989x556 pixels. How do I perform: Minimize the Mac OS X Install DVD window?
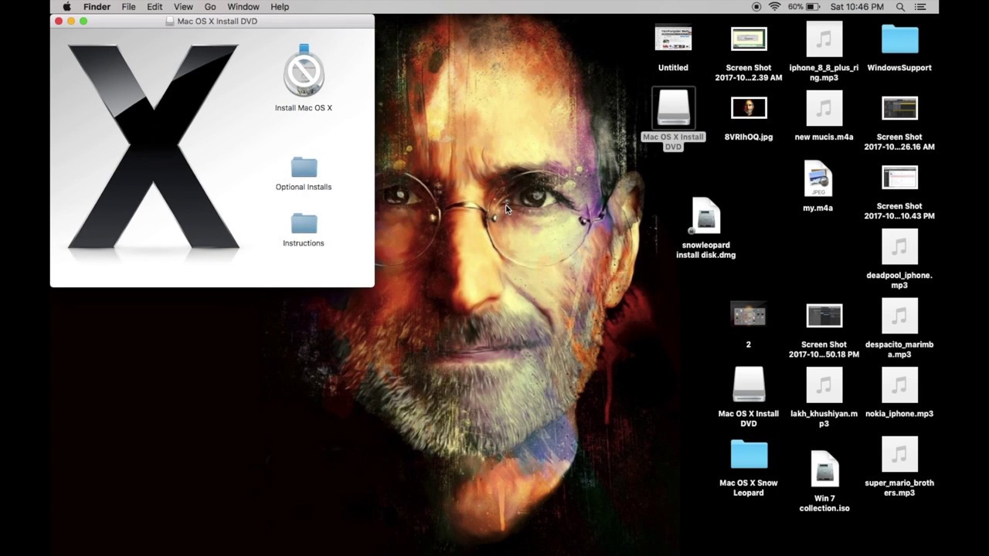(x=71, y=21)
